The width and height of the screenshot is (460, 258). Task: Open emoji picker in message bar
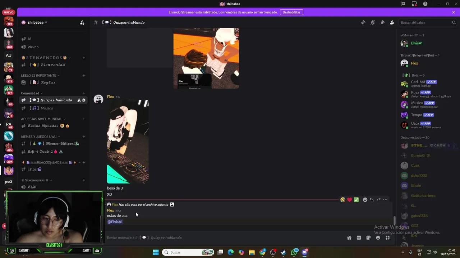pyautogui.click(x=378, y=238)
